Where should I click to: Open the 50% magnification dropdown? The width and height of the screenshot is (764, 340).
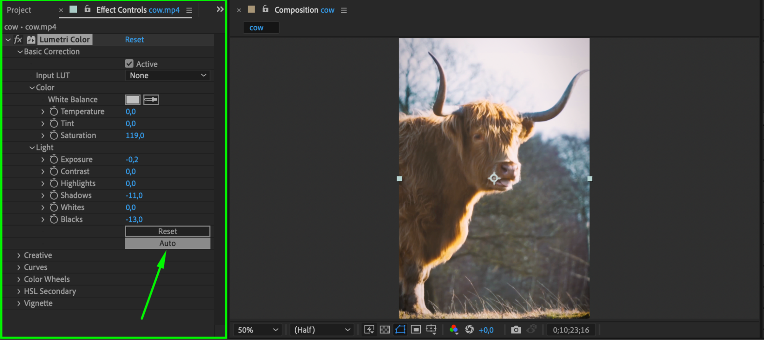pyautogui.click(x=258, y=330)
